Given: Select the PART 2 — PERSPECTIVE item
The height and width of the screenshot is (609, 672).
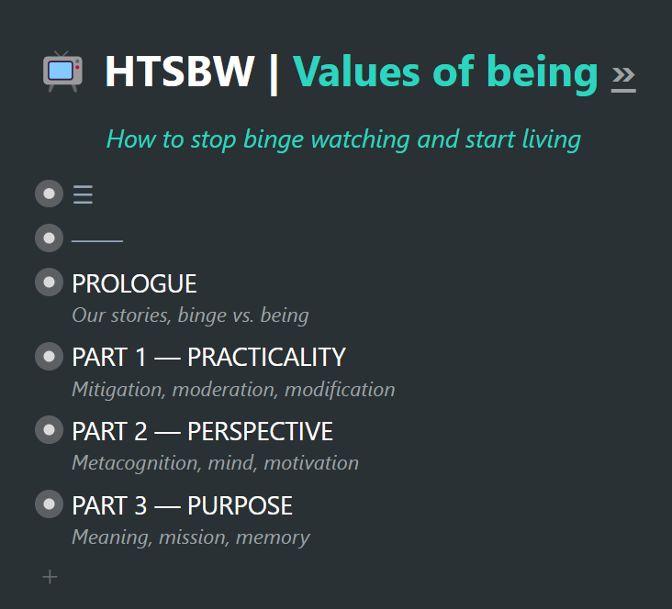Looking at the screenshot, I should 202,431.
